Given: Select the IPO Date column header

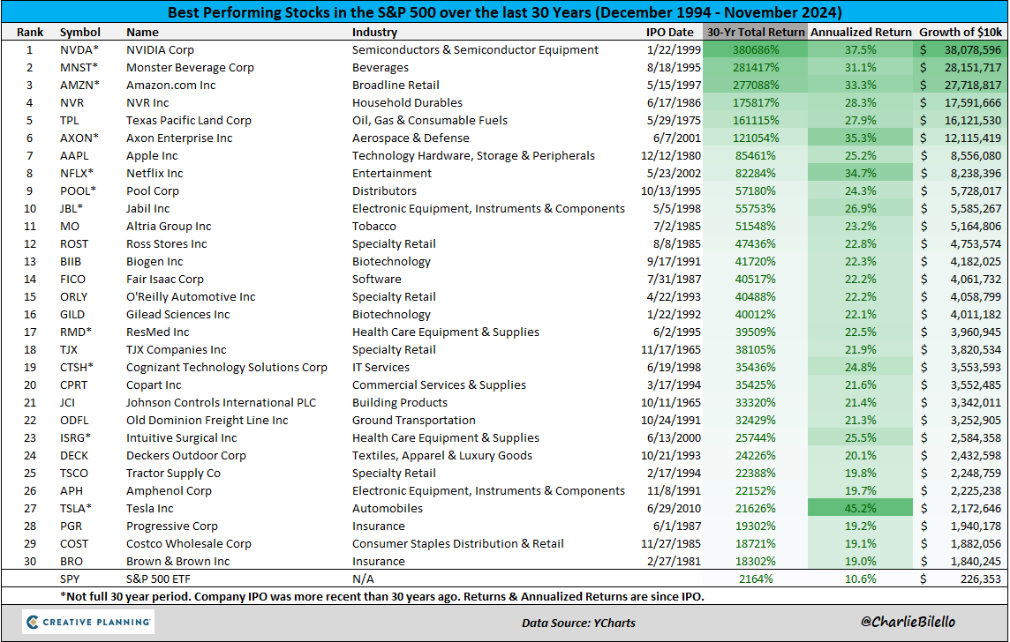Looking at the screenshot, I should (x=670, y=32).
